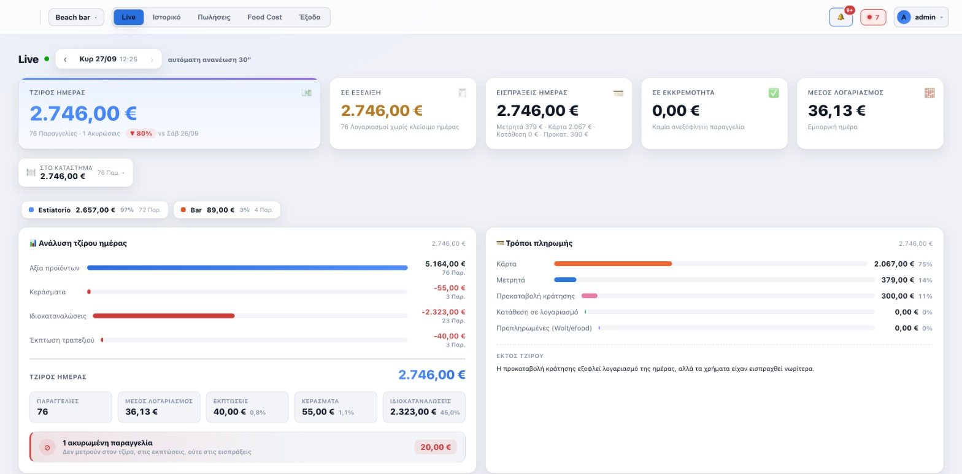Click the cancelled order prohibition icon
This screenshot has width=962, height=474.
pyautogui.click(x=47, y=447)
